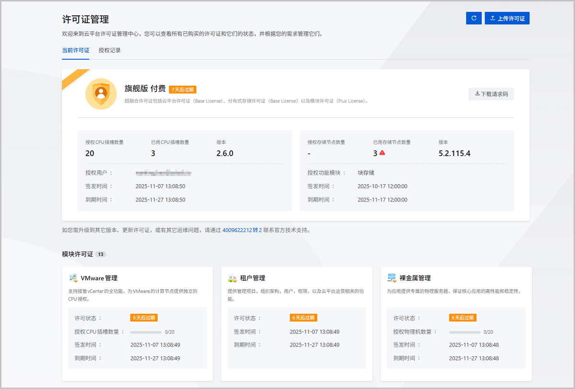Click the tenant management module icon

(x=232, y=278)
